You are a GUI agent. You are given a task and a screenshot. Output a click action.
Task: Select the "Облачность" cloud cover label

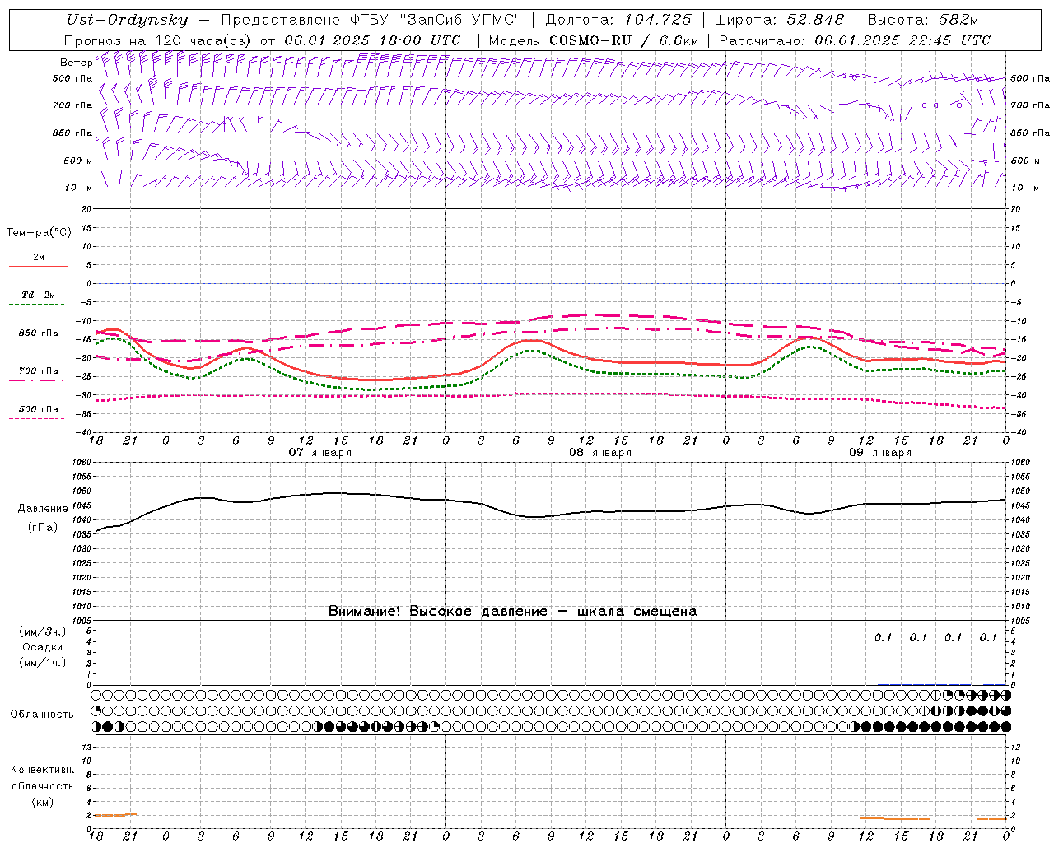[x=42, y=715]
